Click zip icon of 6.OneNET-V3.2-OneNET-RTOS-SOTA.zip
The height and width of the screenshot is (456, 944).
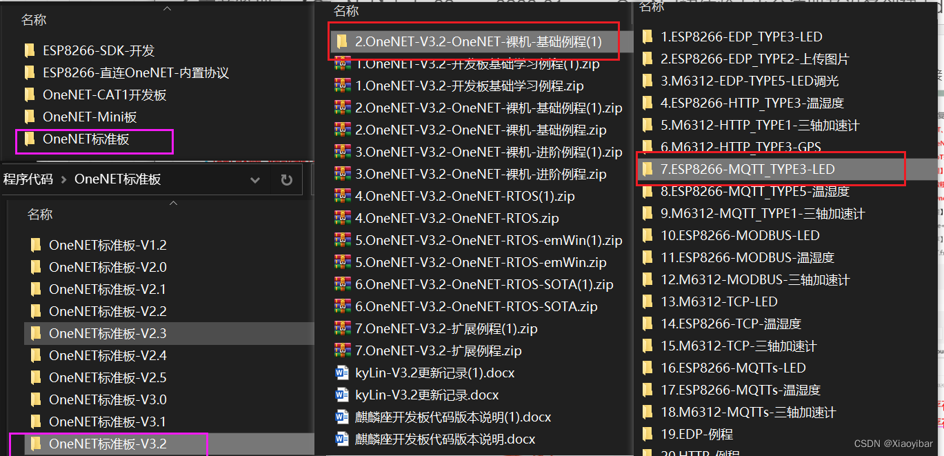click(342, 306)
